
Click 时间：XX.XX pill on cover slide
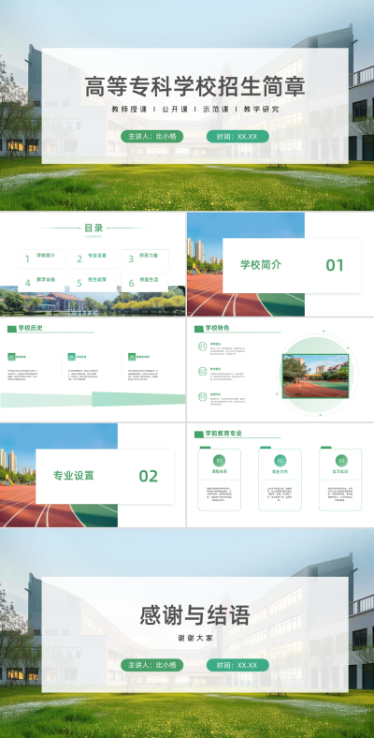237,137
